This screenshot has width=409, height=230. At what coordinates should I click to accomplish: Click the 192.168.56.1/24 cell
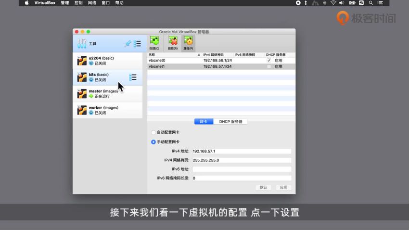(x=217, y=60)
